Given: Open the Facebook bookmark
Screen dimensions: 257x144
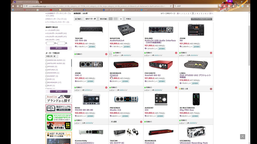Looking at the screenshot, I should (92, 10).
